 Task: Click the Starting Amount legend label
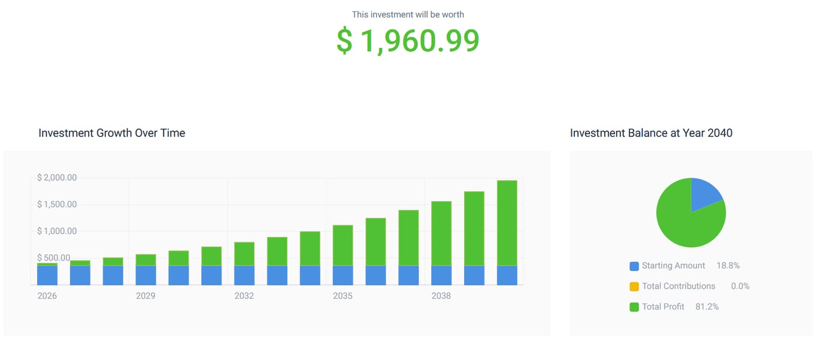673,266
